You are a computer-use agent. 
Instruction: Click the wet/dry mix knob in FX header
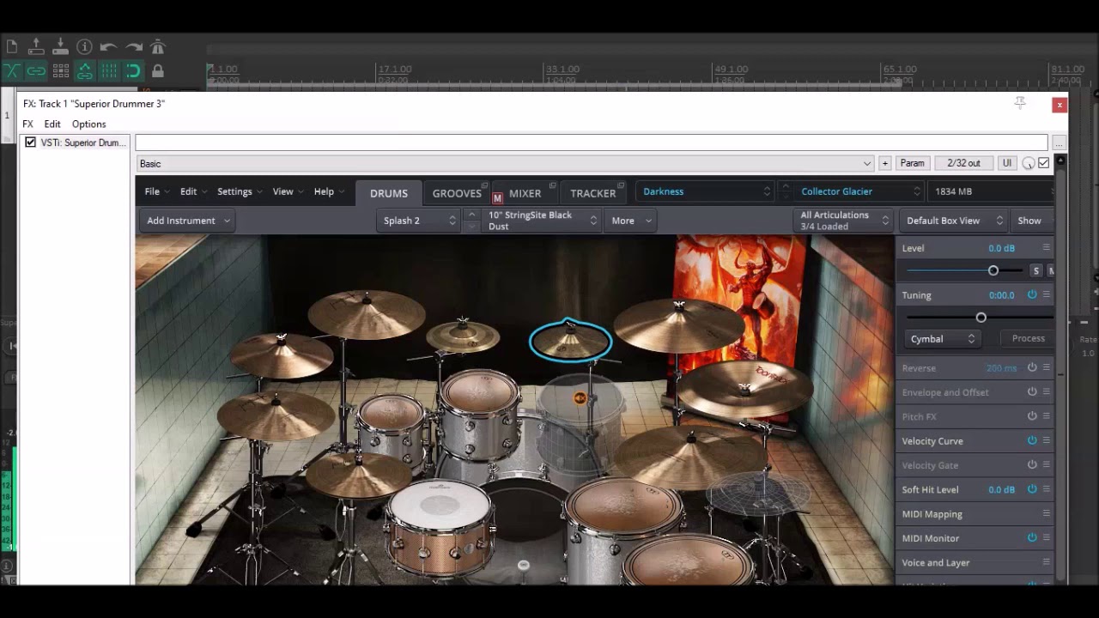coord(1029,163)
